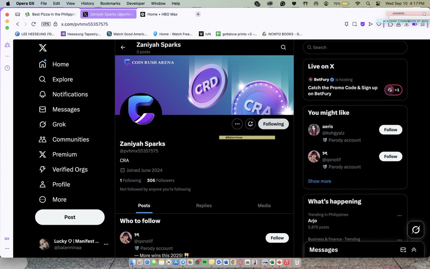Click the Following button to unfollow
The height and width of the screenshot is (269, 430).
273,124
